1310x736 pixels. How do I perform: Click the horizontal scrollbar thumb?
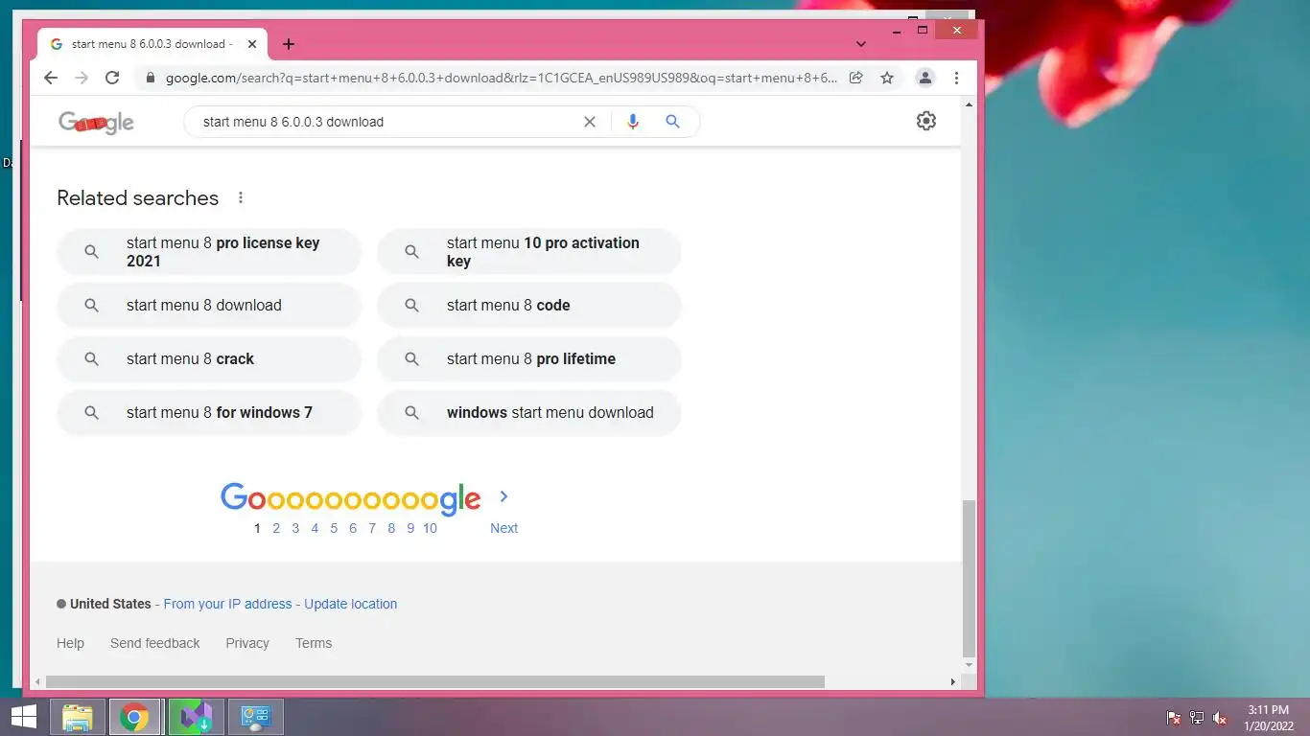tap(435, 682)
